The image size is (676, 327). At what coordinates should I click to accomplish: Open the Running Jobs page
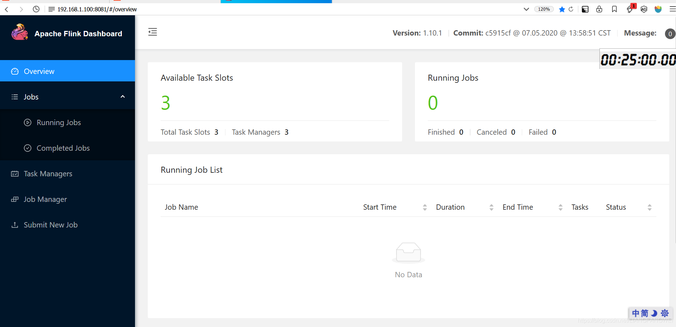point(67,122)
